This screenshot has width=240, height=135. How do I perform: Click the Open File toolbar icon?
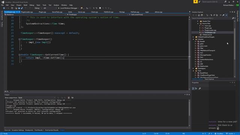point(16,8)
